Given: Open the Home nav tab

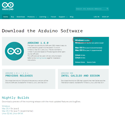Looking at the screenshot, I should pyautogui.click(x=6, y=17).
